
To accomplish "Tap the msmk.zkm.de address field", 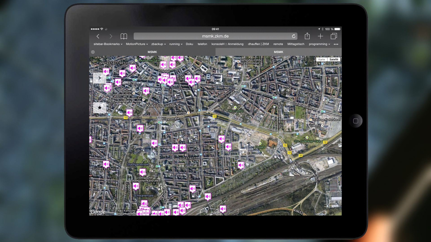I will 215,36.
